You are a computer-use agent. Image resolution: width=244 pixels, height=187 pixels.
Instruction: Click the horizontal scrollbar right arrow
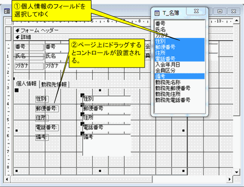229,179
